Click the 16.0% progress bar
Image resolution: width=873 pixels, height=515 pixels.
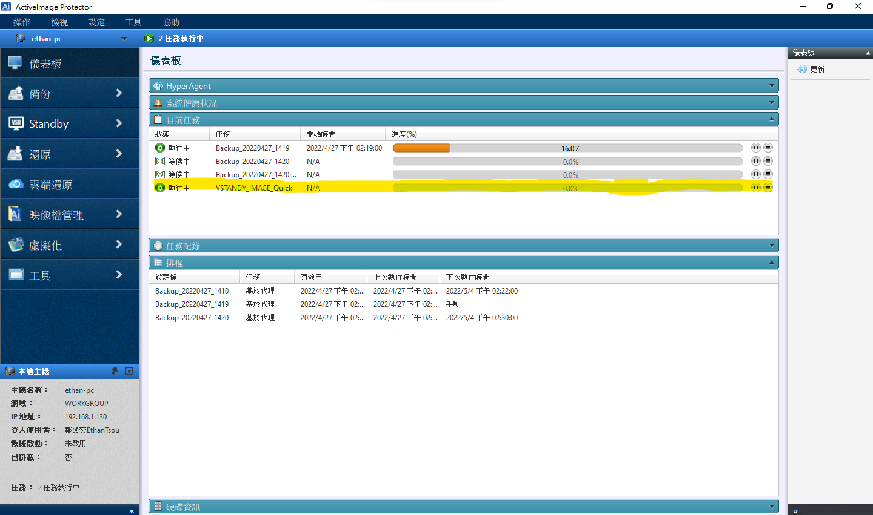(567, 148)
